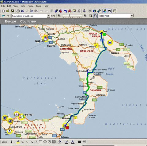Open the Route menu
This screenshot has height=146, width=147.
click(31, 6)
